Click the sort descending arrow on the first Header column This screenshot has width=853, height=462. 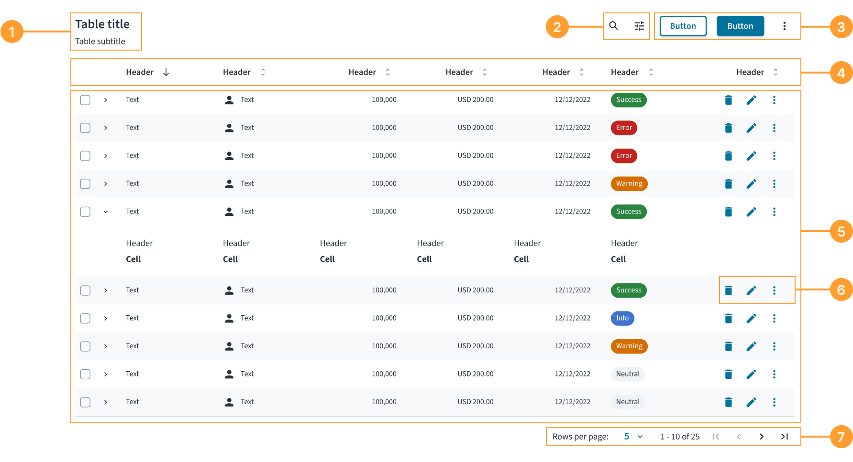(166, 72)
